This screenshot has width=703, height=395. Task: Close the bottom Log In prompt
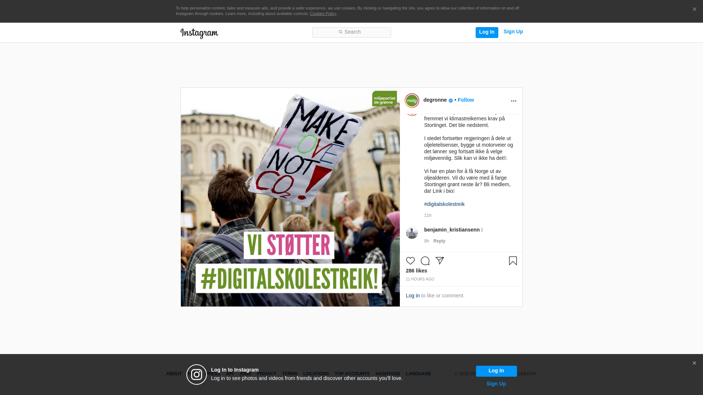click(x=694, y=363)
